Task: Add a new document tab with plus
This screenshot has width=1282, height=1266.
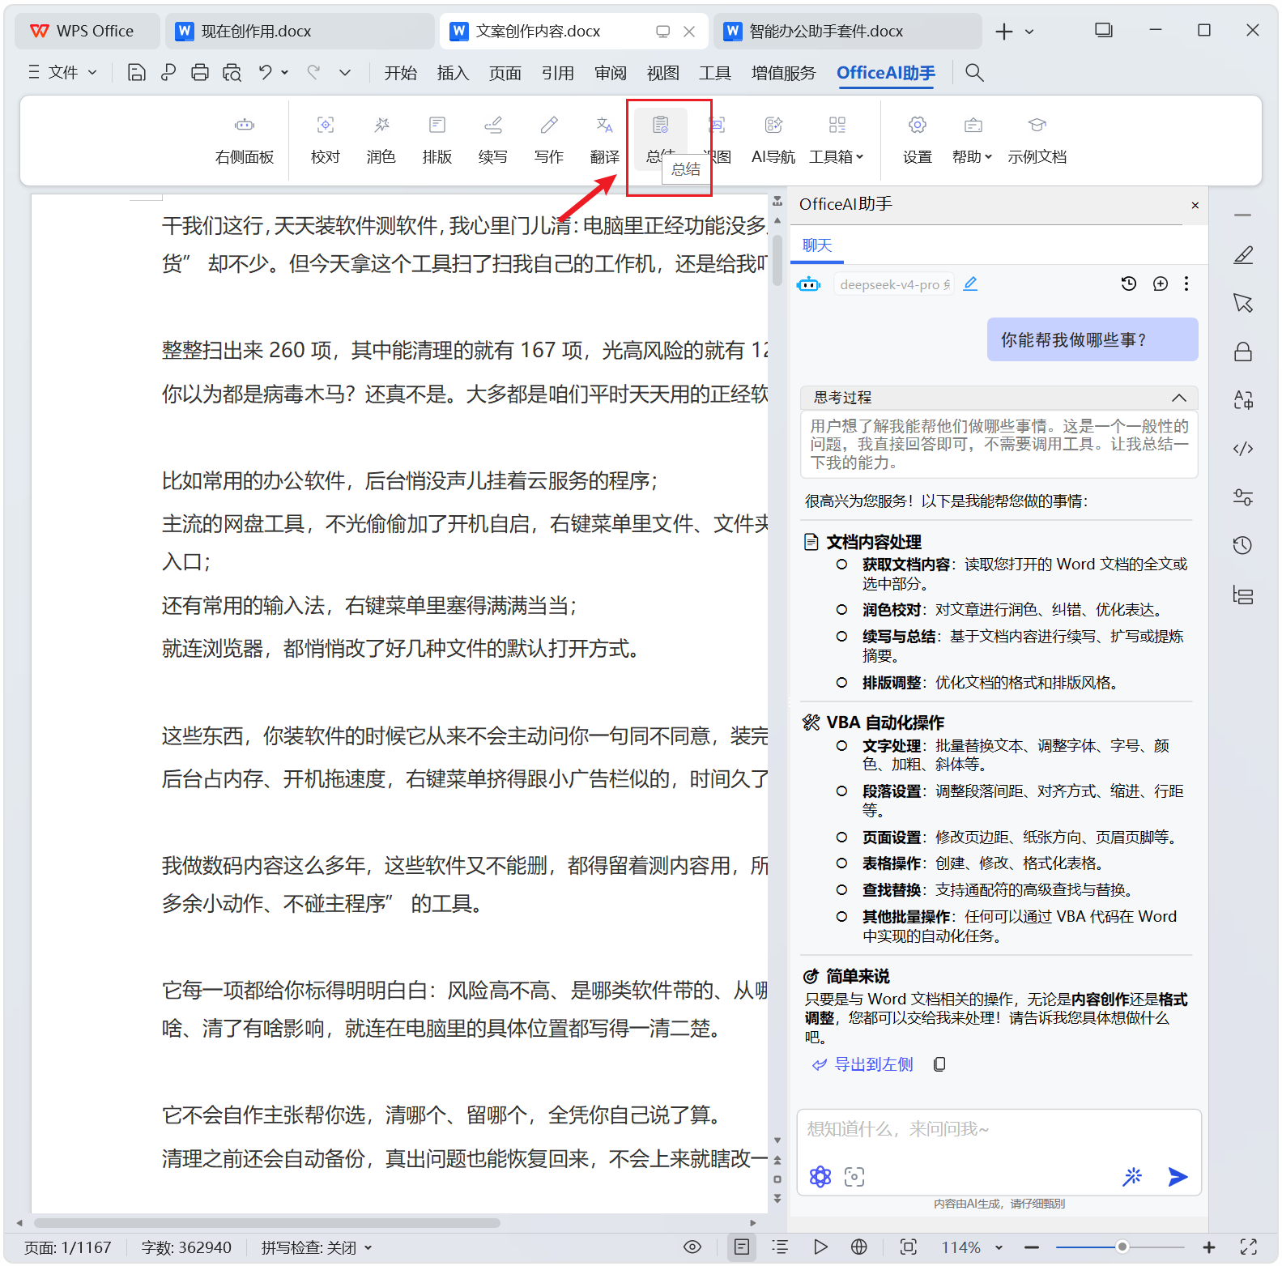Action: point(1004,32)
